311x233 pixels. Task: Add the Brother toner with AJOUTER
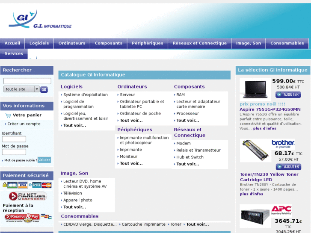(x=288, y=167)
